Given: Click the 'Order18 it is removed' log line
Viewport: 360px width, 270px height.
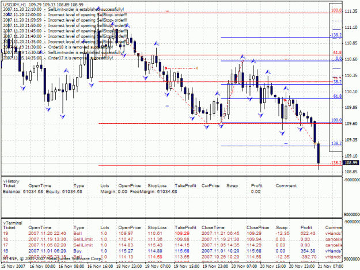Looking at the screenshot, I should point(58,47).
